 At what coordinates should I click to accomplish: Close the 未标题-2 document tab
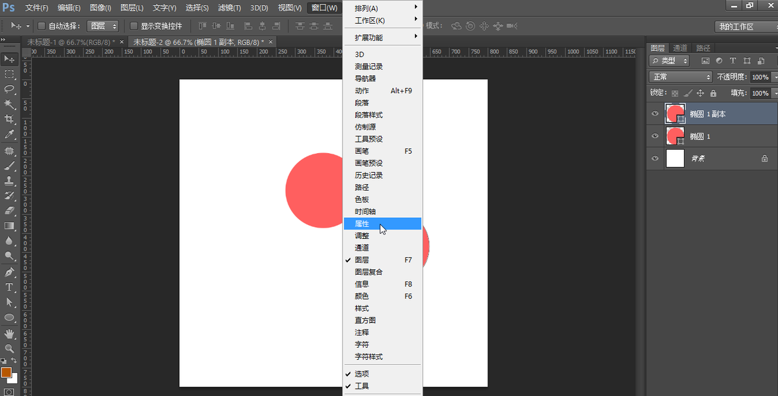pyautogui.click(x=270, y=42)
